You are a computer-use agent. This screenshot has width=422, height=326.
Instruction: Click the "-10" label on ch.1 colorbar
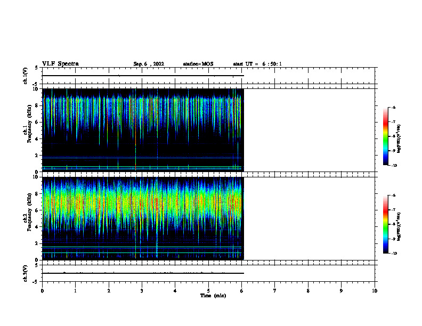tap(394, 166)
